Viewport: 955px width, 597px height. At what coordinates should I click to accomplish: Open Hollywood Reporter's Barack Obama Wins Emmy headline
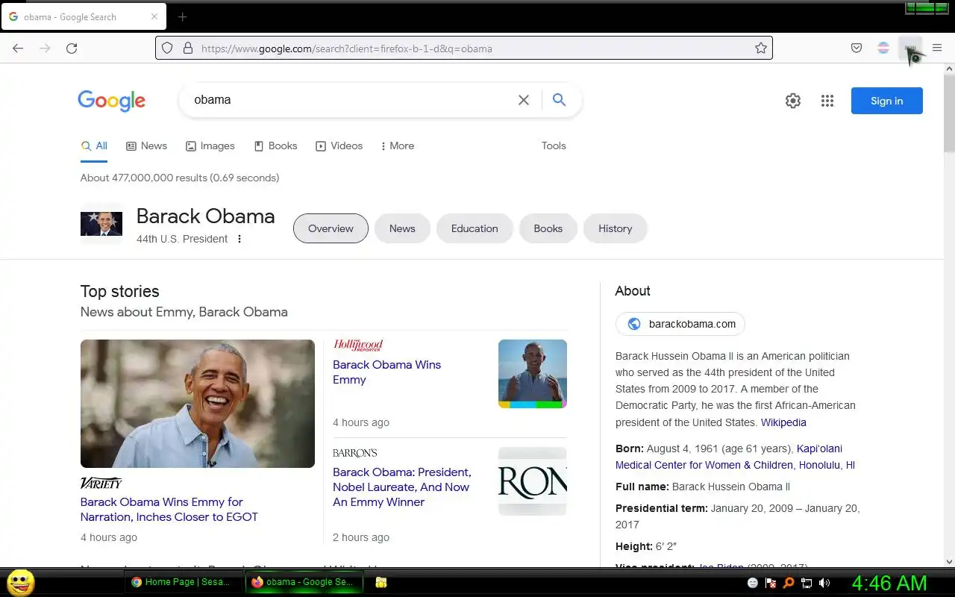(386, 372)
